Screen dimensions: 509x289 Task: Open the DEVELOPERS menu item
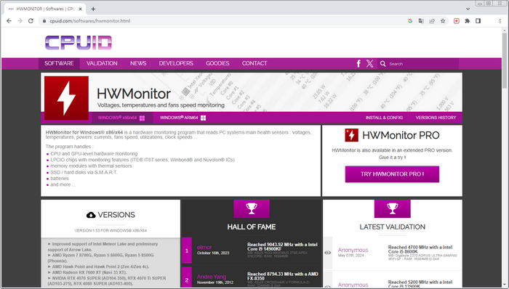[x=176, y=63]
